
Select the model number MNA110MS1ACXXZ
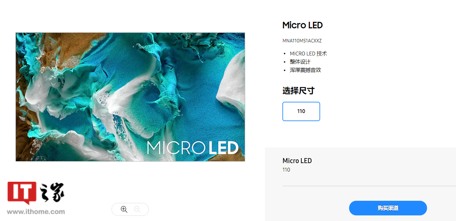[x=302, y=41]
